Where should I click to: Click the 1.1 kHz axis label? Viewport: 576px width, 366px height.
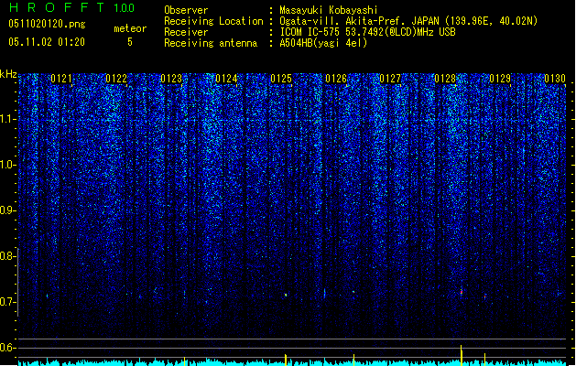(8, 119)
